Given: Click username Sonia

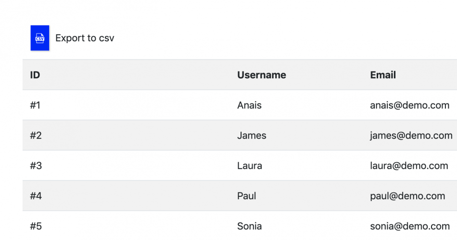Looking at the screenshot, I should tap(250, 226).
